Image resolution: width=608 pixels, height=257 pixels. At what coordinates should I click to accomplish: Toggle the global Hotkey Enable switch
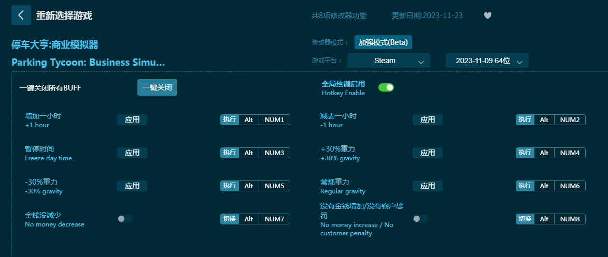pyautogui.click(x=386, y=87)
